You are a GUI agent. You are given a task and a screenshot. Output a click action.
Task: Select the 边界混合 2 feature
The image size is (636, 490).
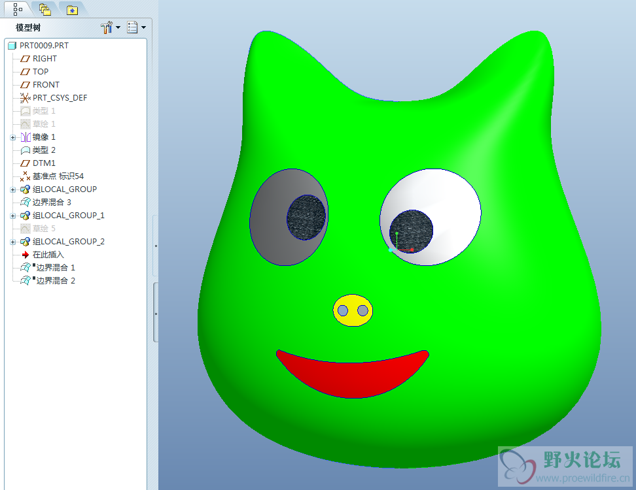(54, 281)
